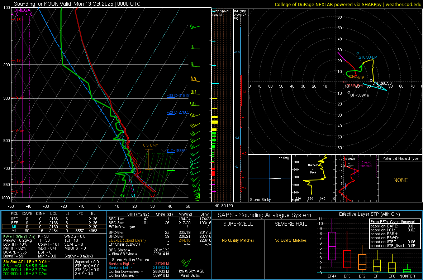The height and width of the screenshot is (280, 423).
Task: Select the -30 C=31915' level label
Action: pyautogui.click(x=179, y=95)
